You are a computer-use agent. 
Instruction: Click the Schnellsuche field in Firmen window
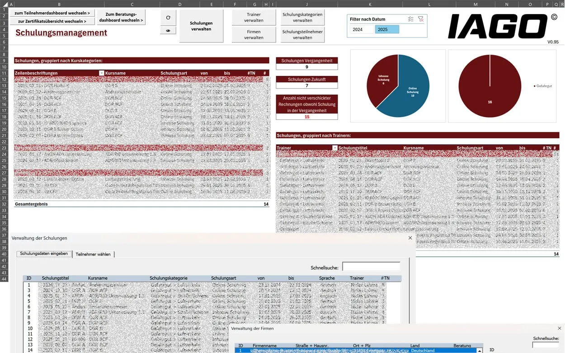(x=546, y=345)
